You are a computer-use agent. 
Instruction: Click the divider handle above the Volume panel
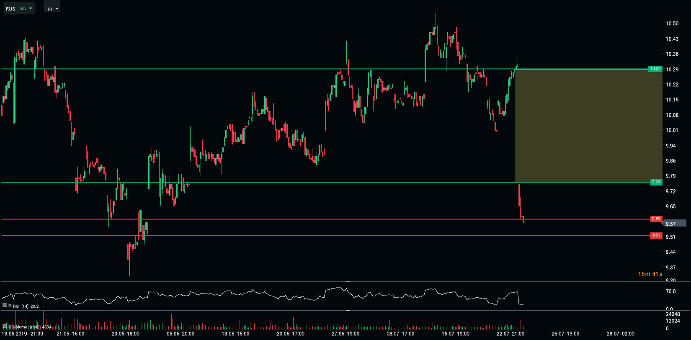(348, 311)
